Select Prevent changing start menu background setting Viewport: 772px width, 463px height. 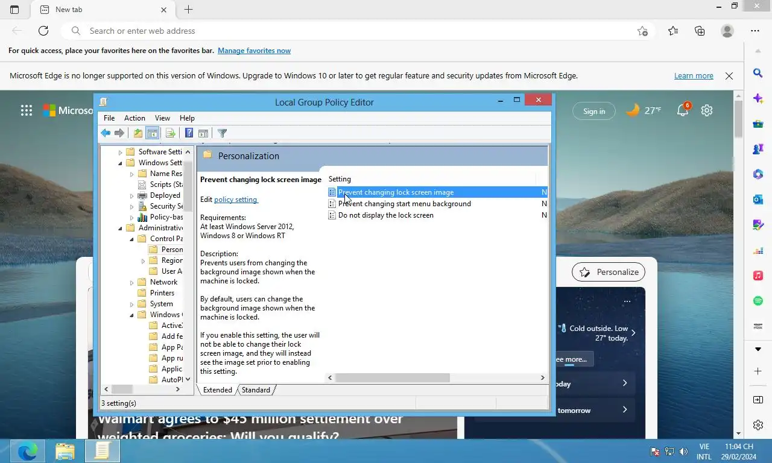click(404, 204)
